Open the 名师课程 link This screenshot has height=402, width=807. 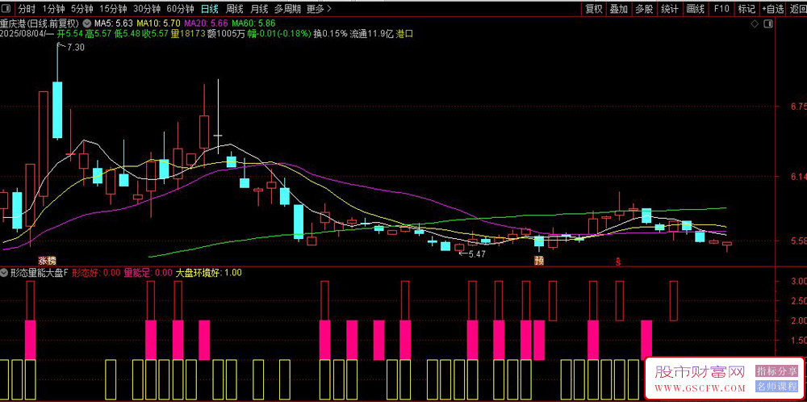pos(776,387)
